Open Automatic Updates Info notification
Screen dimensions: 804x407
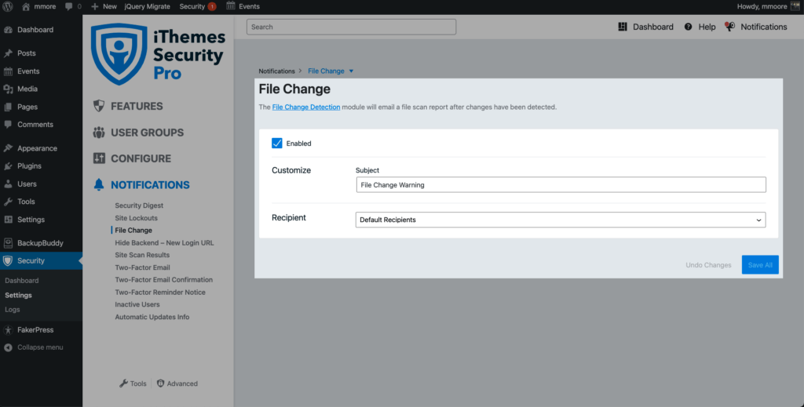(x=152, y=317)
